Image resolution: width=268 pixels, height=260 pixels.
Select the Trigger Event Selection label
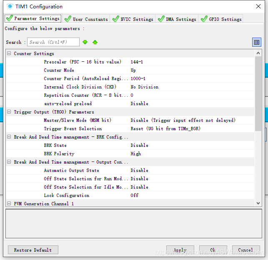click(x=73, y=129)
